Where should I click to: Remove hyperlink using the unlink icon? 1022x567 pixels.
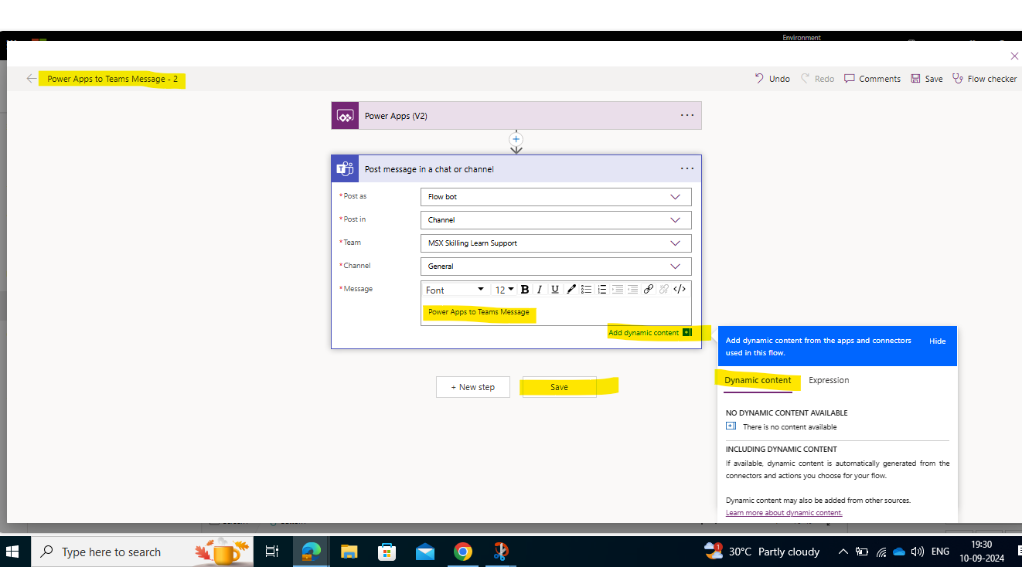pyautogui.click(x=664, y=290)
